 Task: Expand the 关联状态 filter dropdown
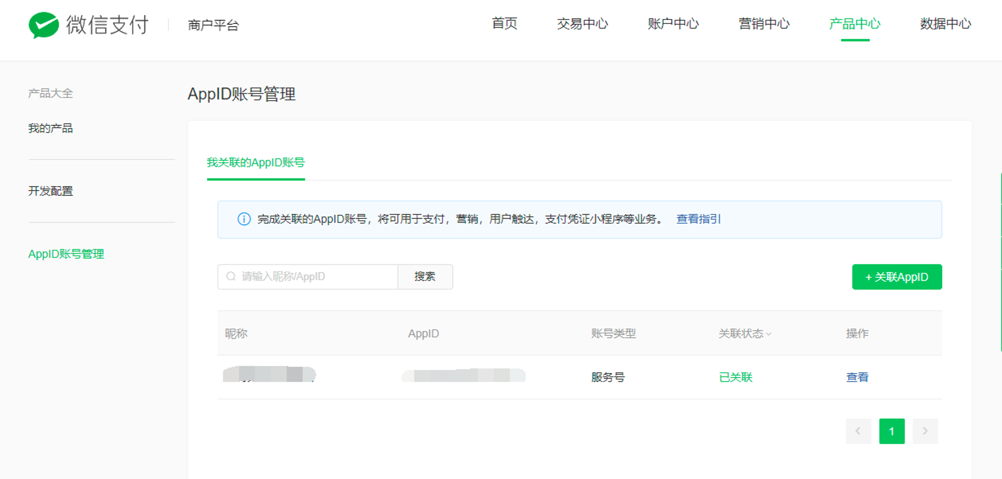point(745,333)
